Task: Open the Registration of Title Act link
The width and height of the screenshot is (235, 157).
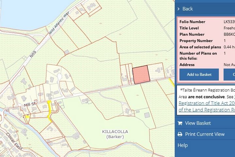Action: coord(207,103)
